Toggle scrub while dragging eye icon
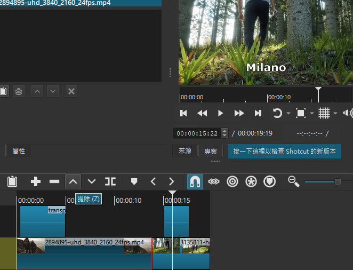 point(214,181)
